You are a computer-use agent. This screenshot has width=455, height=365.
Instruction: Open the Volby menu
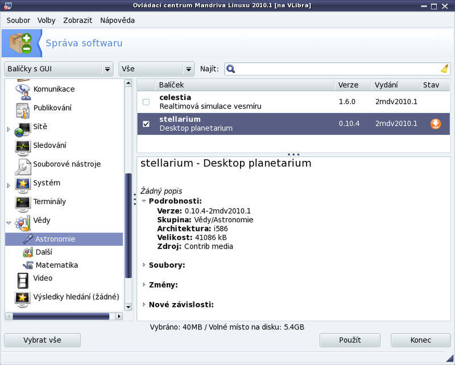point(46,20)
